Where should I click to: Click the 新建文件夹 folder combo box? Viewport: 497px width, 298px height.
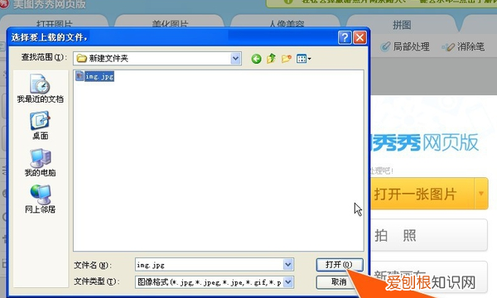(157, 59)
